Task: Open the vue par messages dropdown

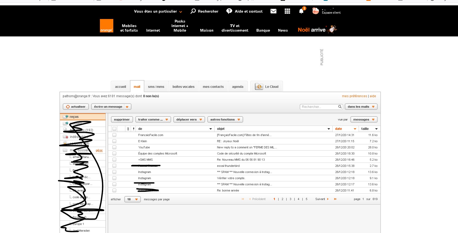Action: click(x=364, y=119)
